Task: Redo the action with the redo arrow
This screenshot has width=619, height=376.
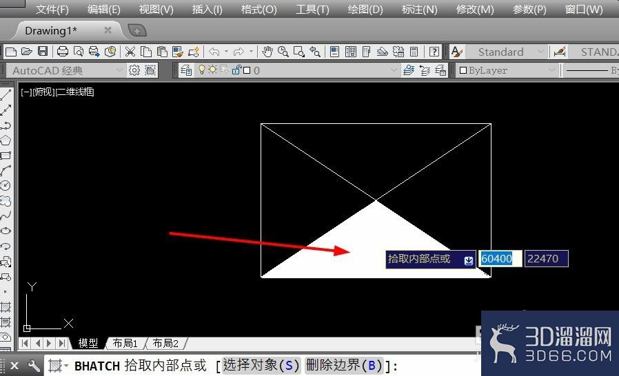Action: 239,52
